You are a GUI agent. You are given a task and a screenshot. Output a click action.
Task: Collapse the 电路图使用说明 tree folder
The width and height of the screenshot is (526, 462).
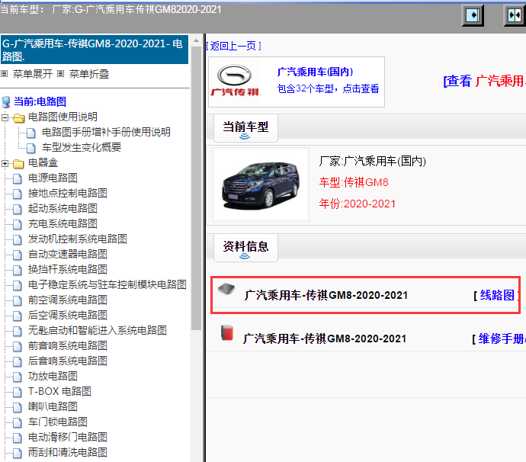(x=5, y=117)
